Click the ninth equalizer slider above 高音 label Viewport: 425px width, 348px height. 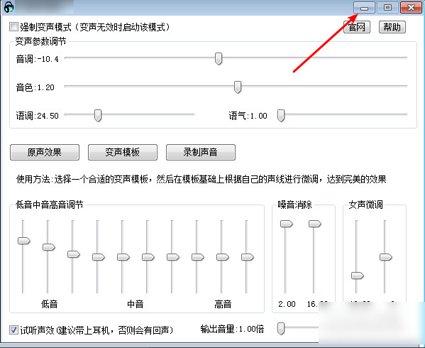[x=223, y=257]
